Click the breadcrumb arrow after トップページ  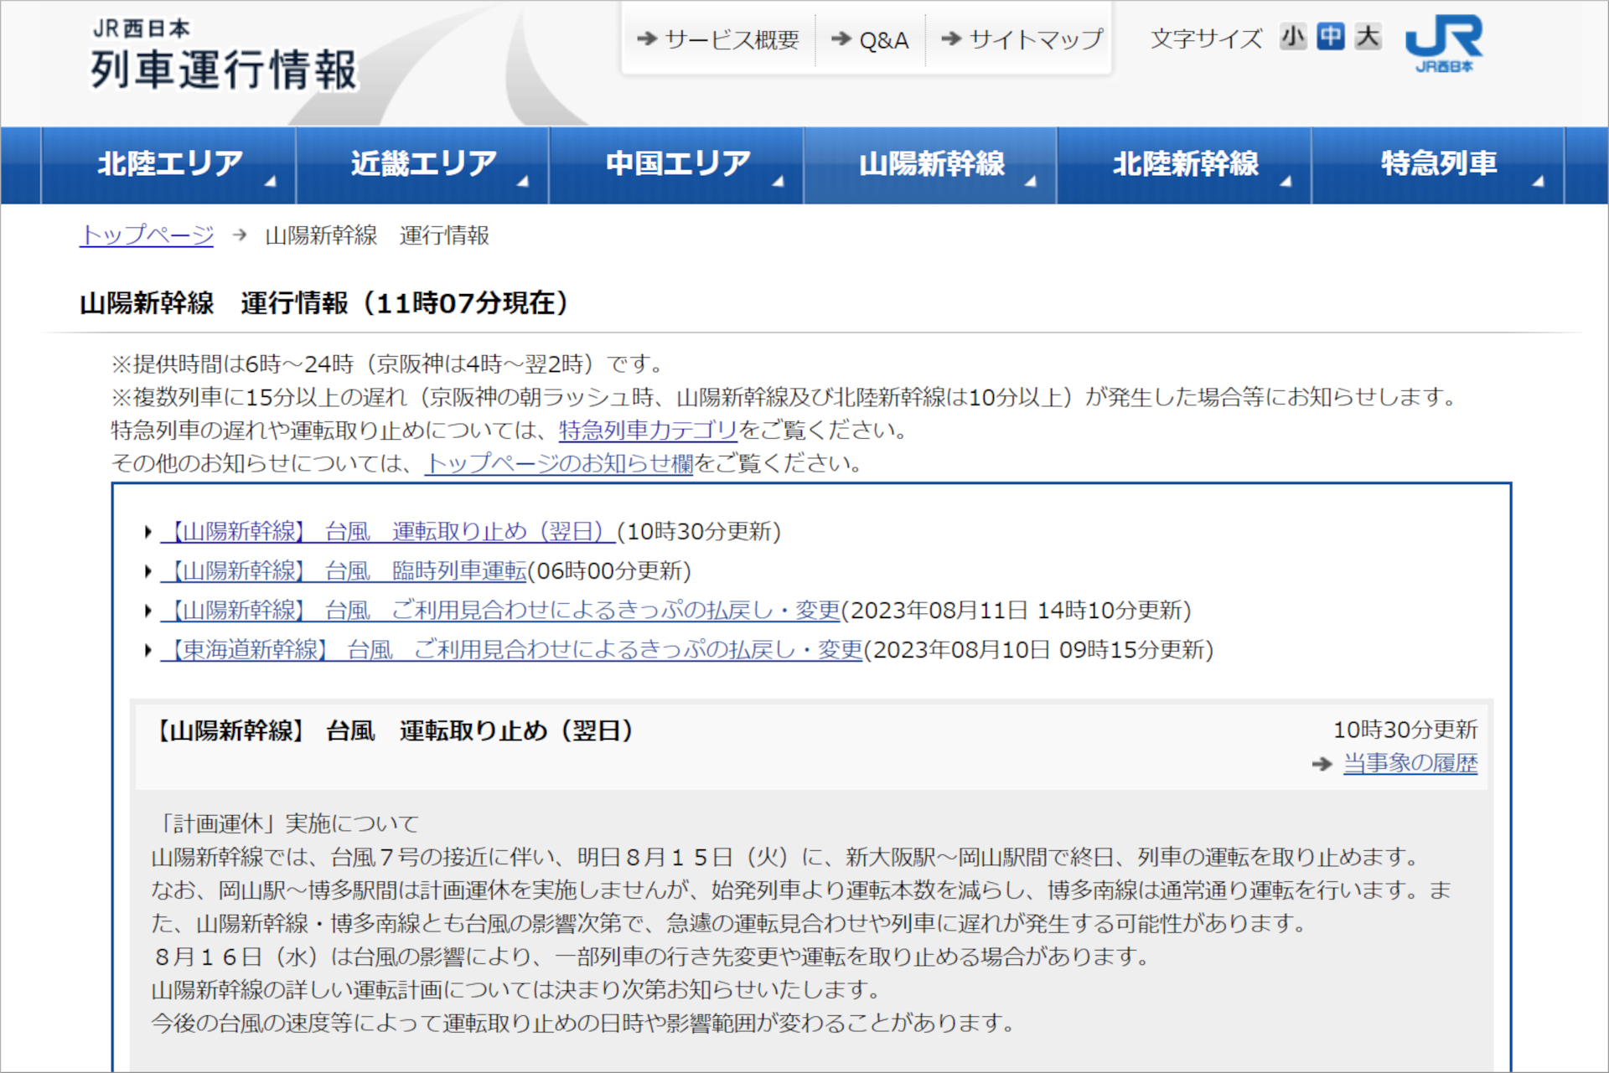point(240,235)
